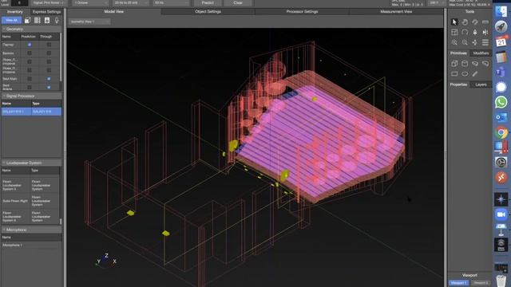Check Through for the first Geometry row
511x287 pixels.
pos(49,45)
